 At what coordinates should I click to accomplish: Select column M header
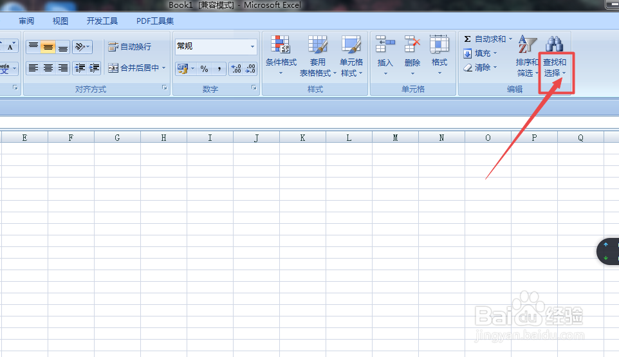click(x=395, y=137)
